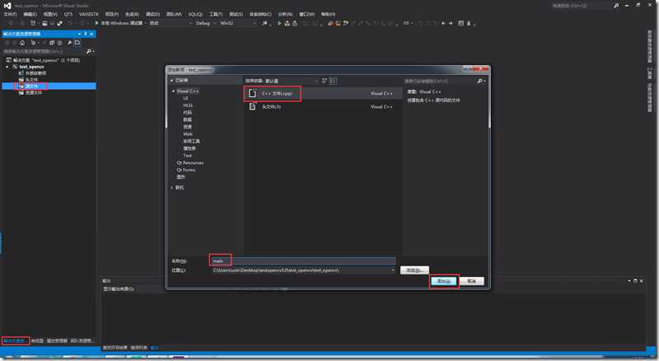
Task: Select Web category
Action: (188, 134)
